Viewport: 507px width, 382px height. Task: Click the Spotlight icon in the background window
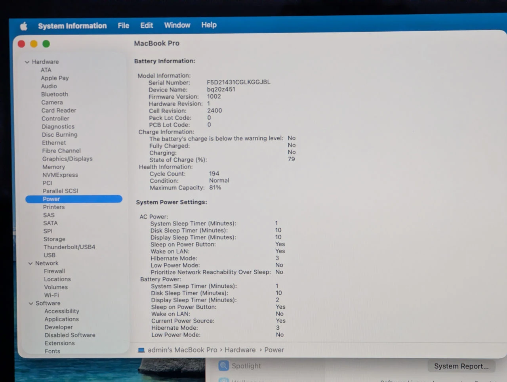(x=224, y=366)
